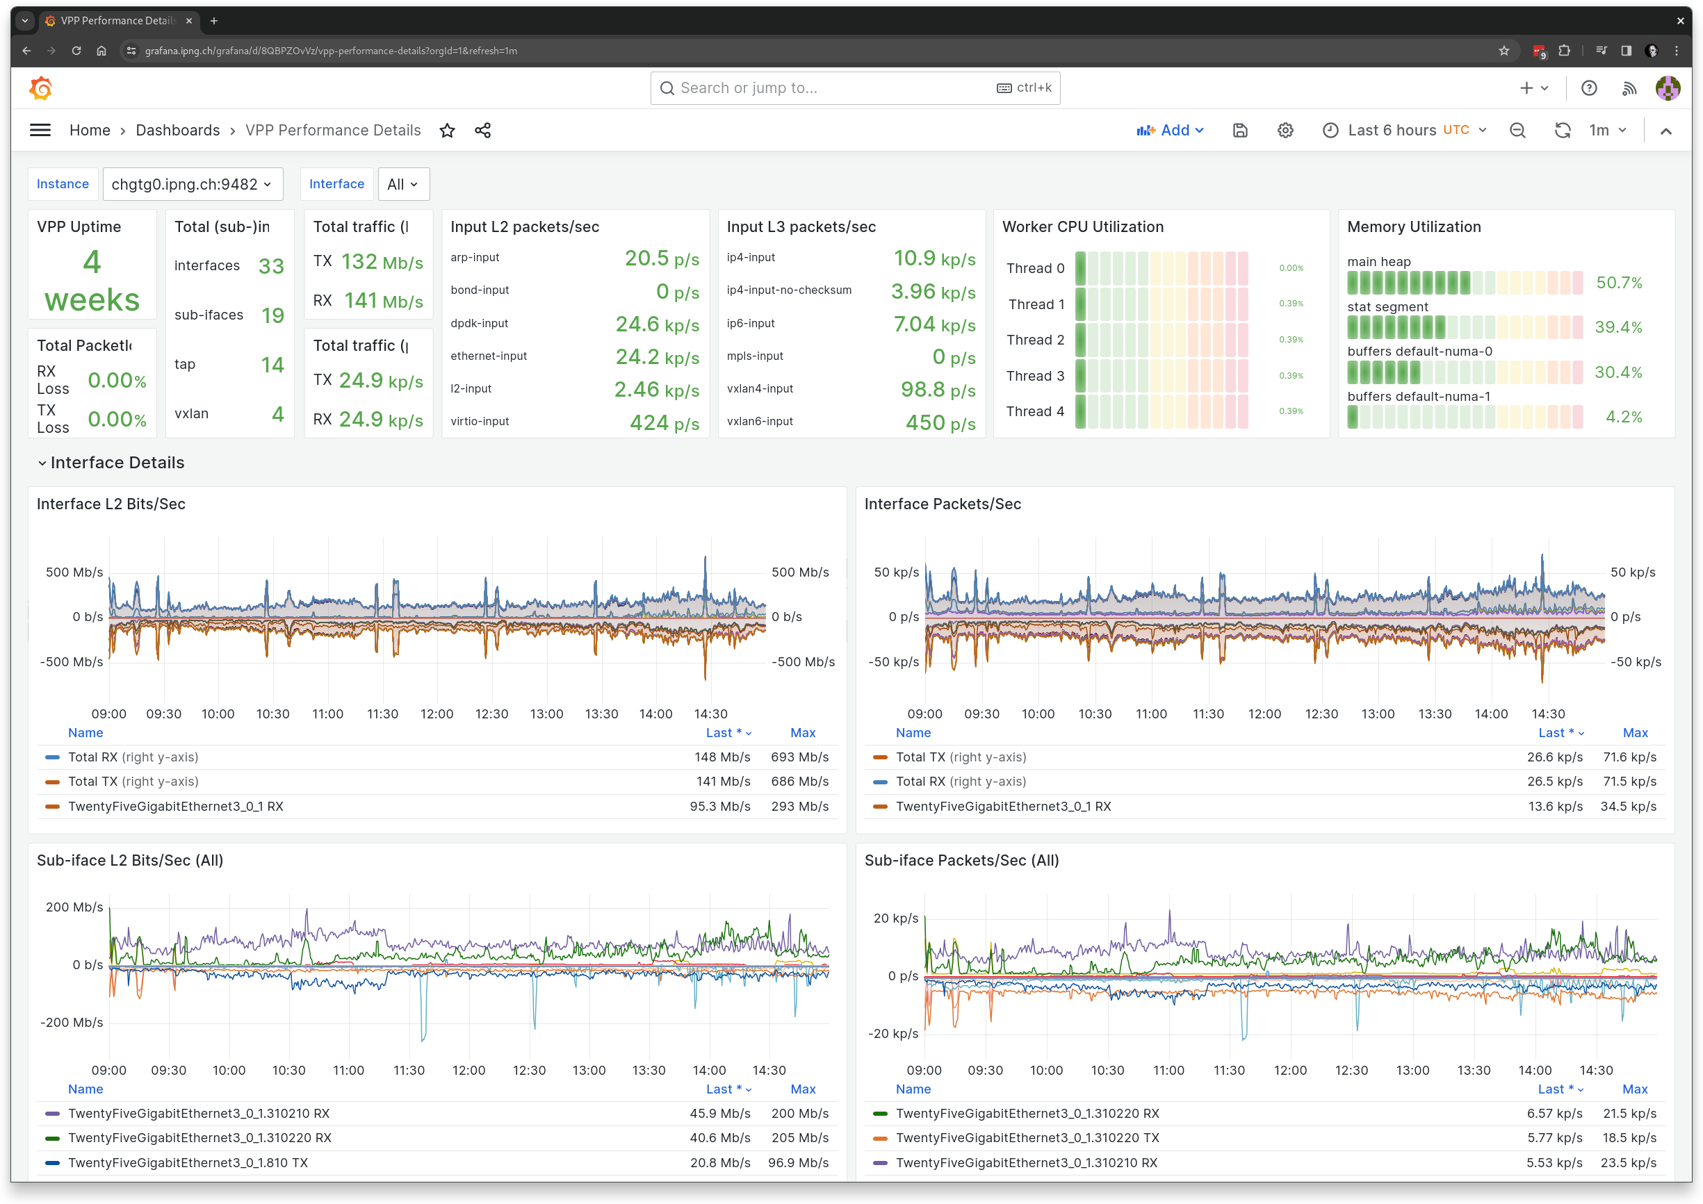
Task: Click the Grafana logo in the top left
Action: tap(41, 88)
